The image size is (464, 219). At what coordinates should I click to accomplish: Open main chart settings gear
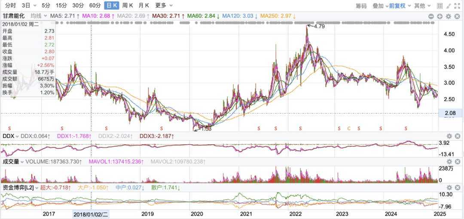coord(448,16)
